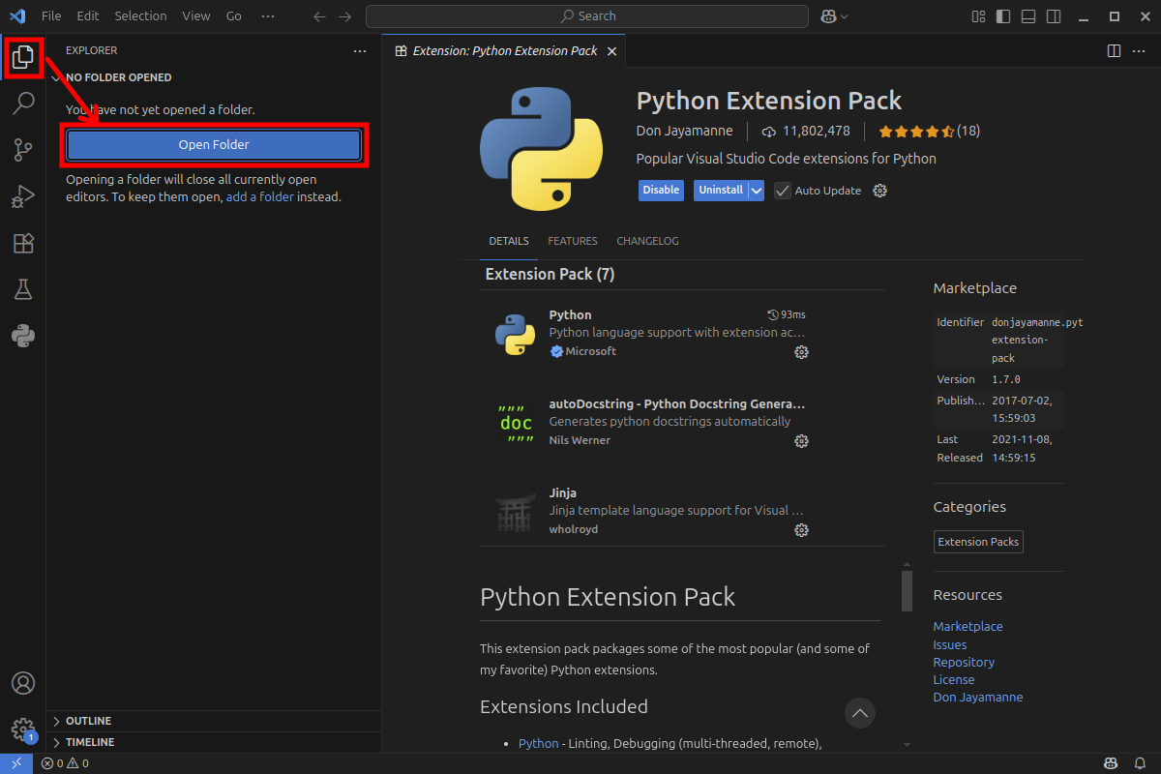Open editor More Actions ellipsis

click(1139, 50)
